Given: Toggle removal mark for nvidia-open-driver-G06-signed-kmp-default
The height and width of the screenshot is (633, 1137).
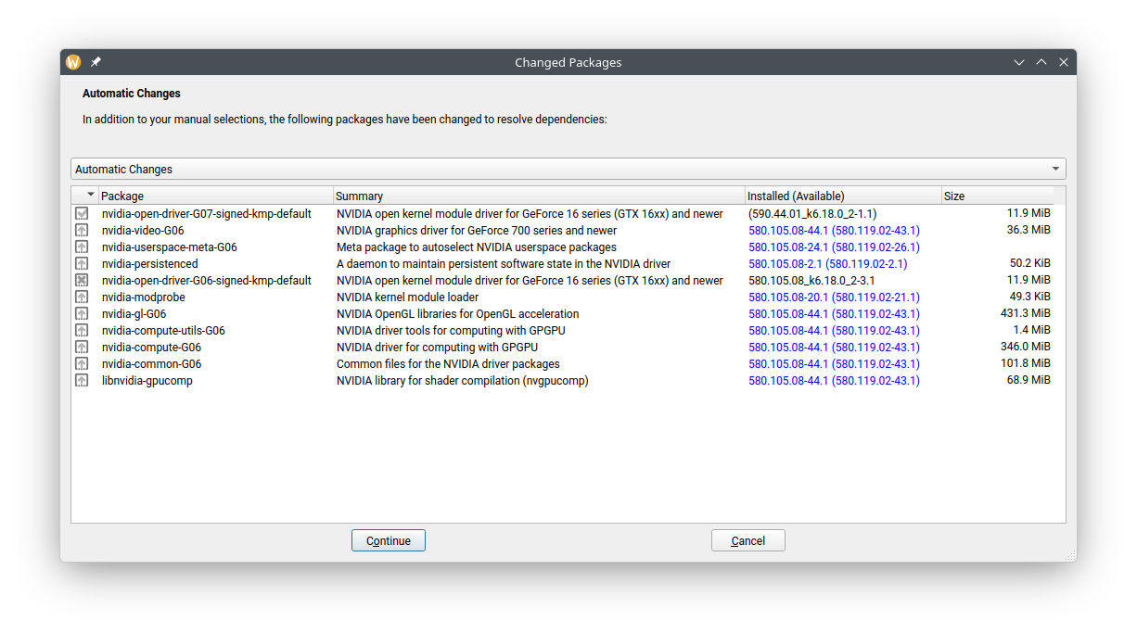Looking at the screenshot, I should (82, 281).
